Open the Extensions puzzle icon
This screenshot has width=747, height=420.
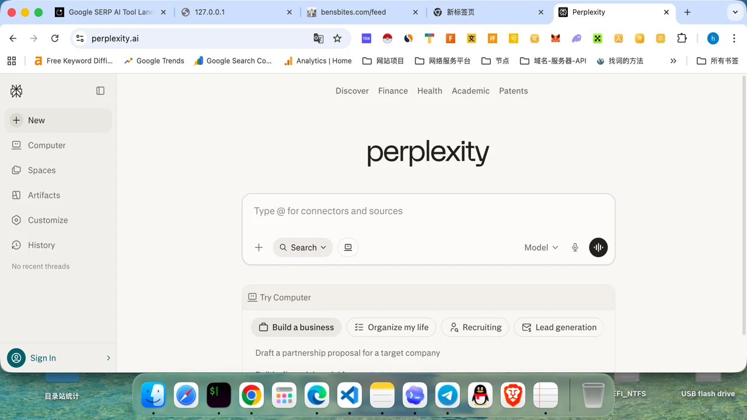pos(682,38)
